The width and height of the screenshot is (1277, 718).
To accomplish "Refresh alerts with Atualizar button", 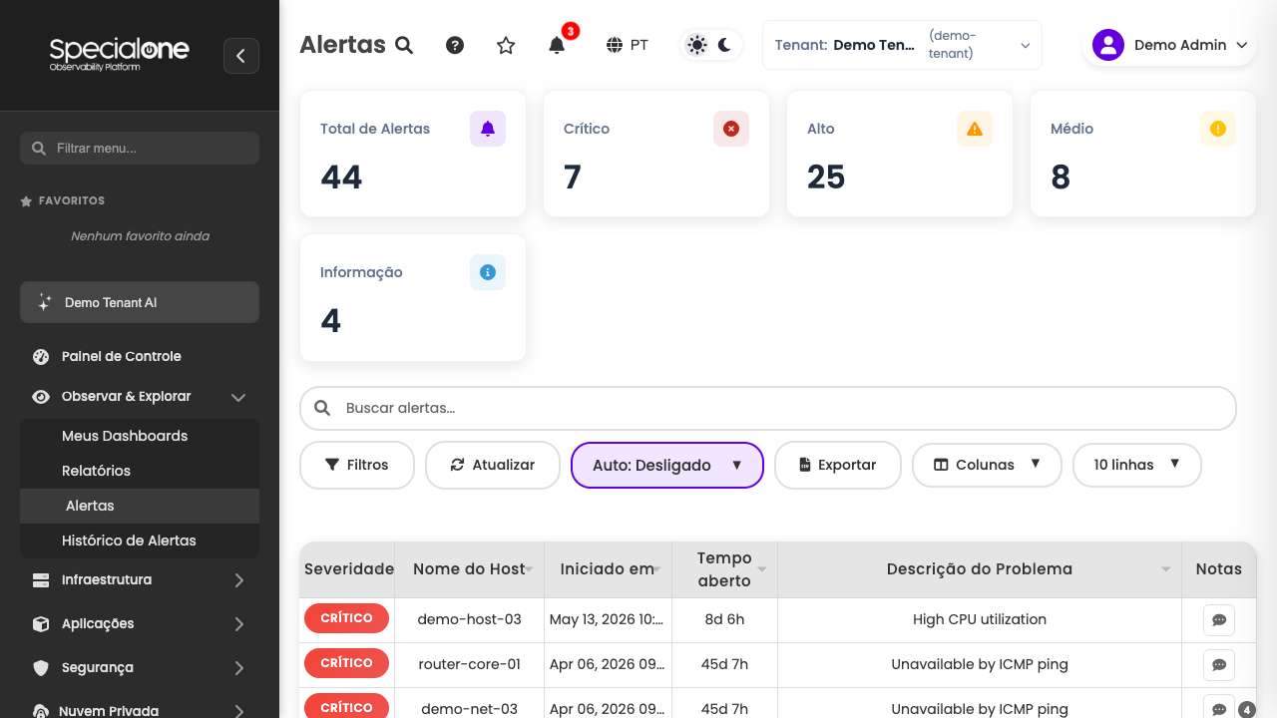I will (493, 465).
